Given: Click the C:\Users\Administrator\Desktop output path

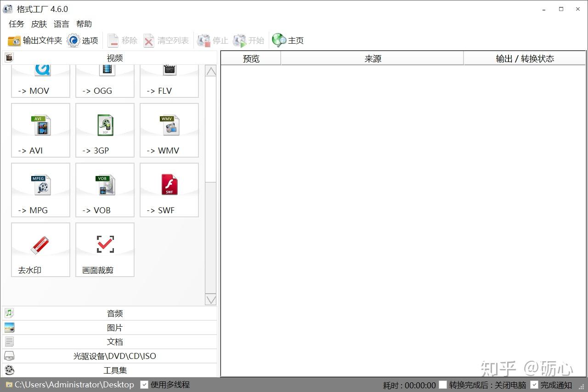Looking at the screenshot, I should click(x=74, y=385).
